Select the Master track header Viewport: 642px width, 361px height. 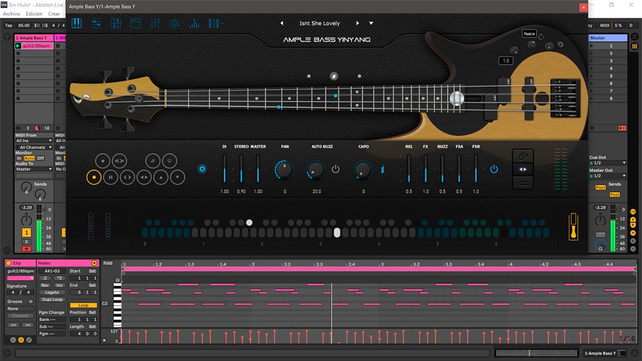(x=608, y=38)
